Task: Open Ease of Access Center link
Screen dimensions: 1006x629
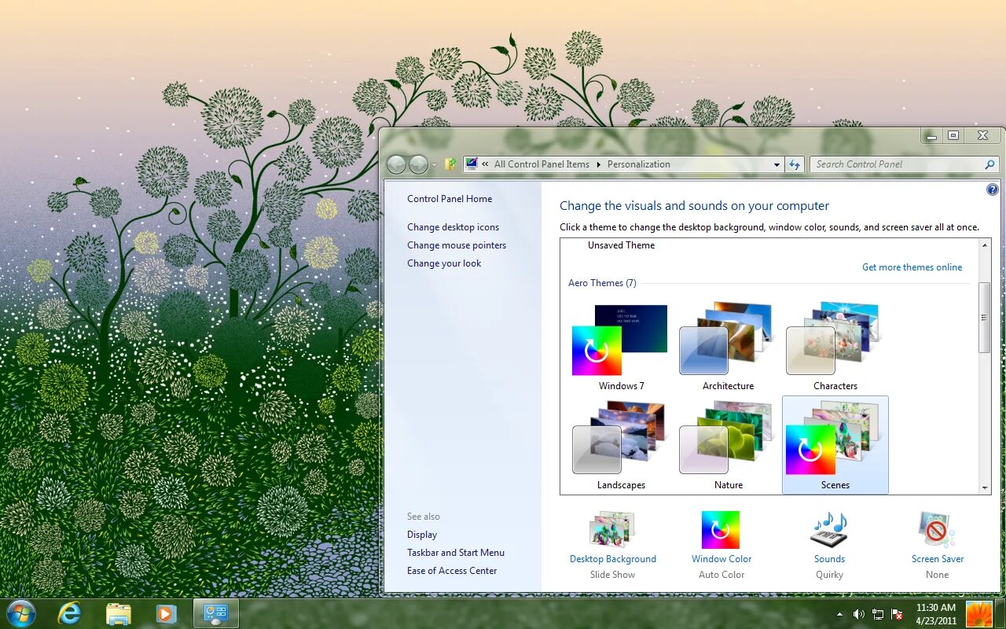Action: pyautogui.click(x=452, y=571)
